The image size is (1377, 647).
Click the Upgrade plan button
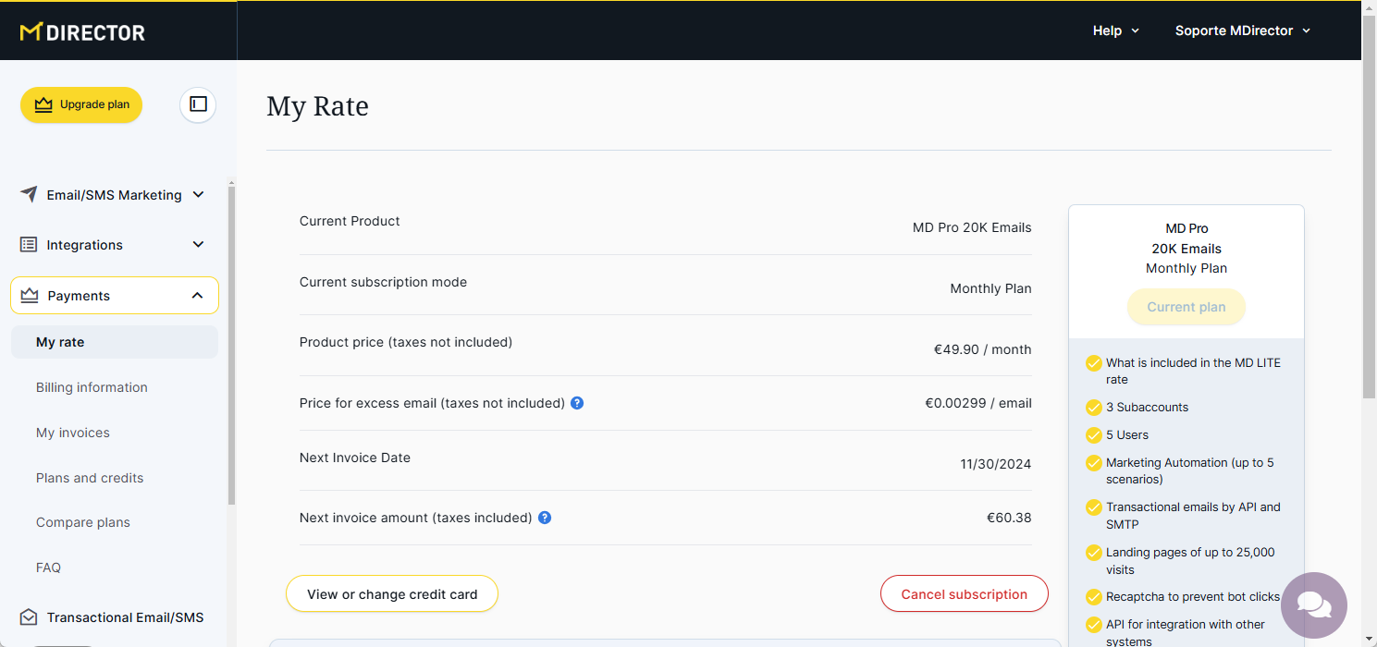coord(81,104)
